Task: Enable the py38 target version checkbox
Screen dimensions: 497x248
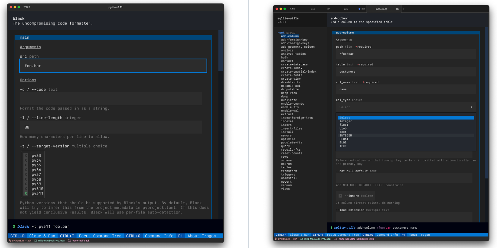Action: click(x=26, y=179)
